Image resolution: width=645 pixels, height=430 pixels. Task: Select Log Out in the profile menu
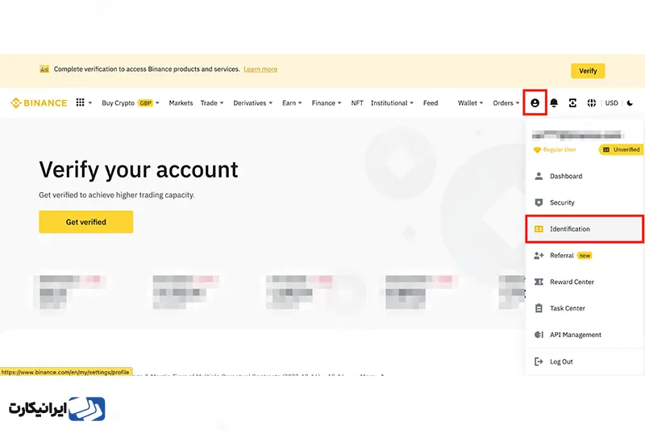[x=584, y=361]
